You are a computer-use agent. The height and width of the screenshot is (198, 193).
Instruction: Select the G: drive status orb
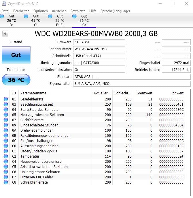click(x=74, y=16)
